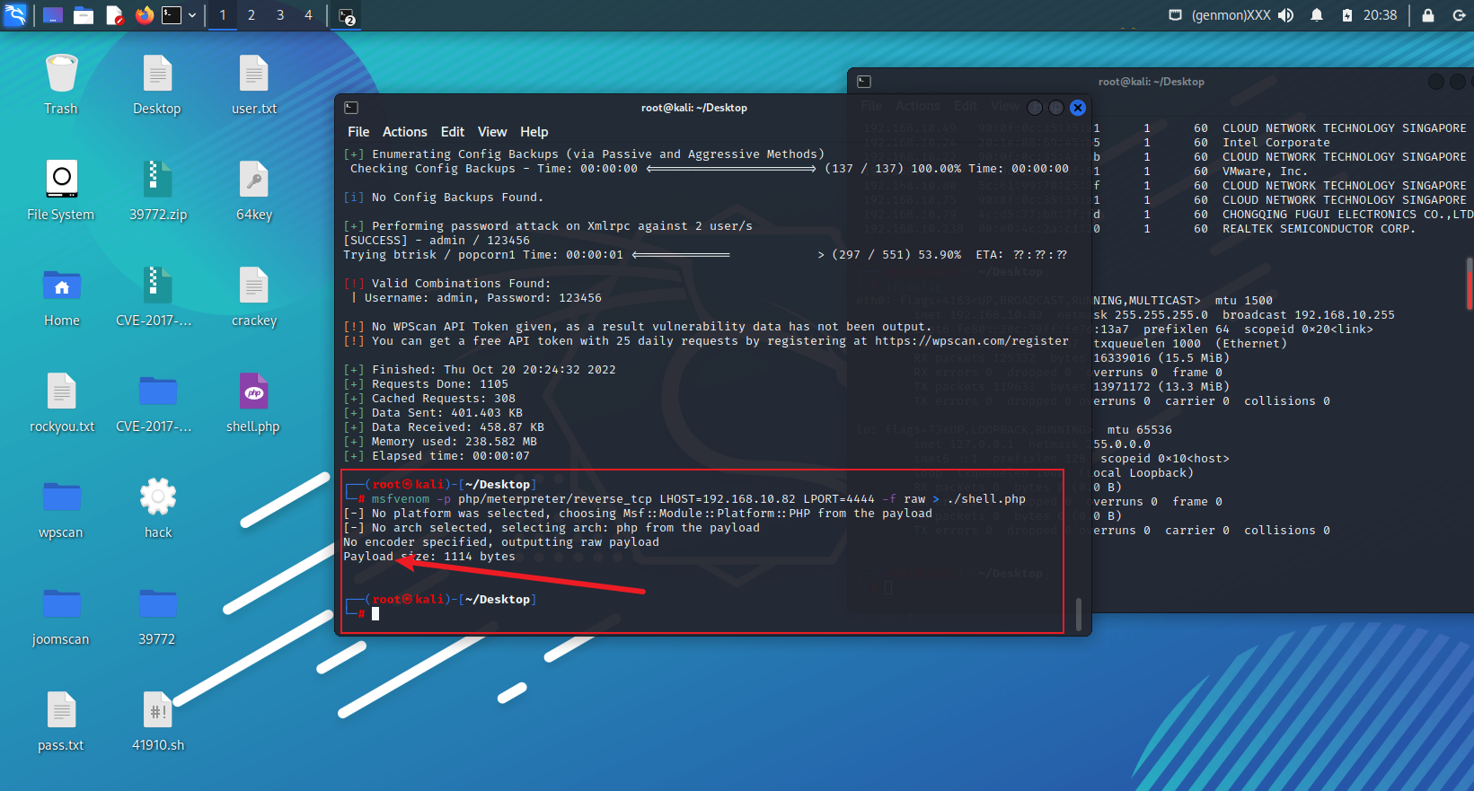The image size is (1474, 791).
Task: Click 'REALTEK SEMICONDUCTOR CORP.' text
Action: point(1319,229)
